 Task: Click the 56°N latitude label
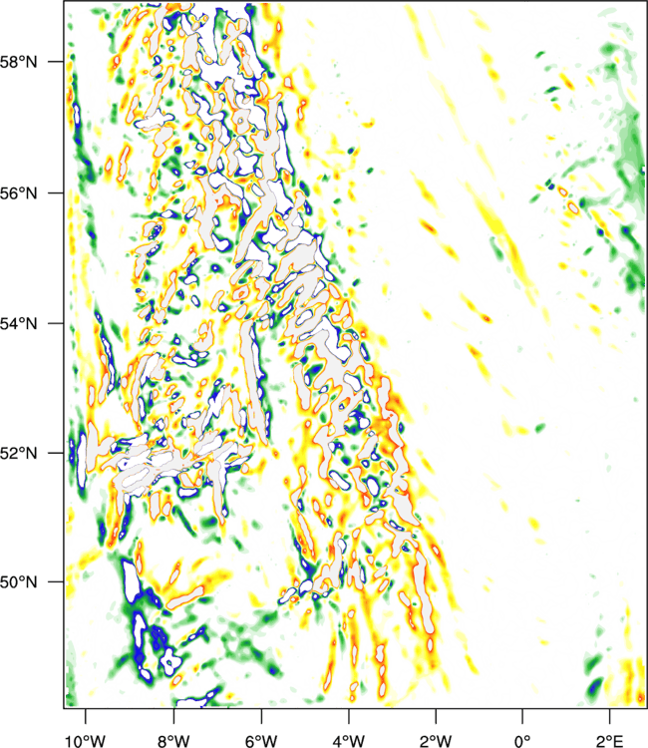point(18,193)
